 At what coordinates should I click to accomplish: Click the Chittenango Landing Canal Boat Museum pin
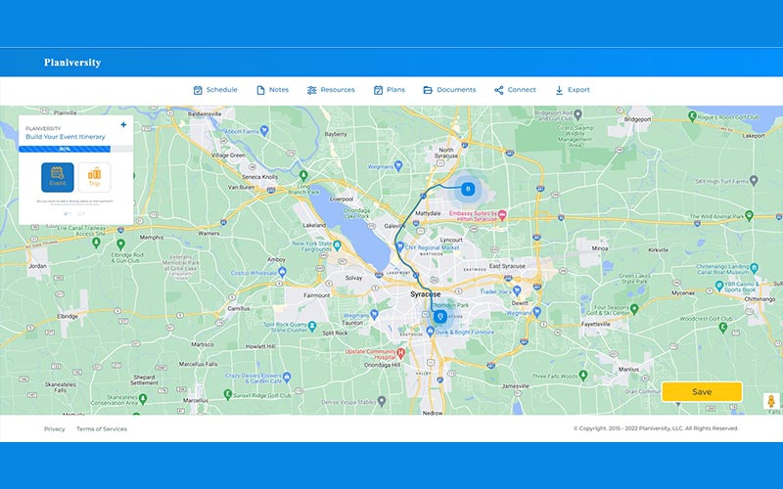click(754, 268)
